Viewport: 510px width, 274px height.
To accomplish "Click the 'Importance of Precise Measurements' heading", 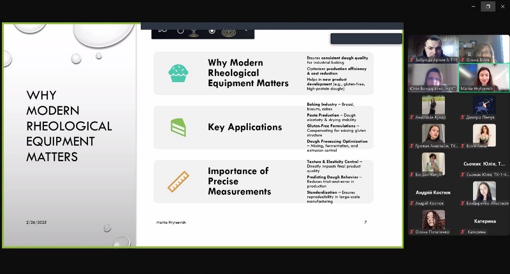I will click(240, 182).
